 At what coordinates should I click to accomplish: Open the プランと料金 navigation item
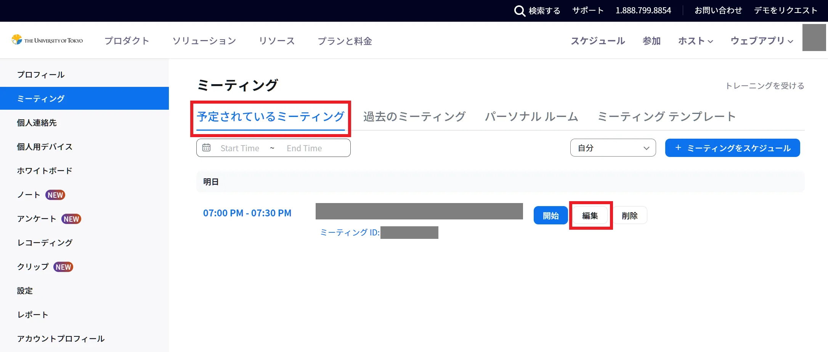(345, 41)
